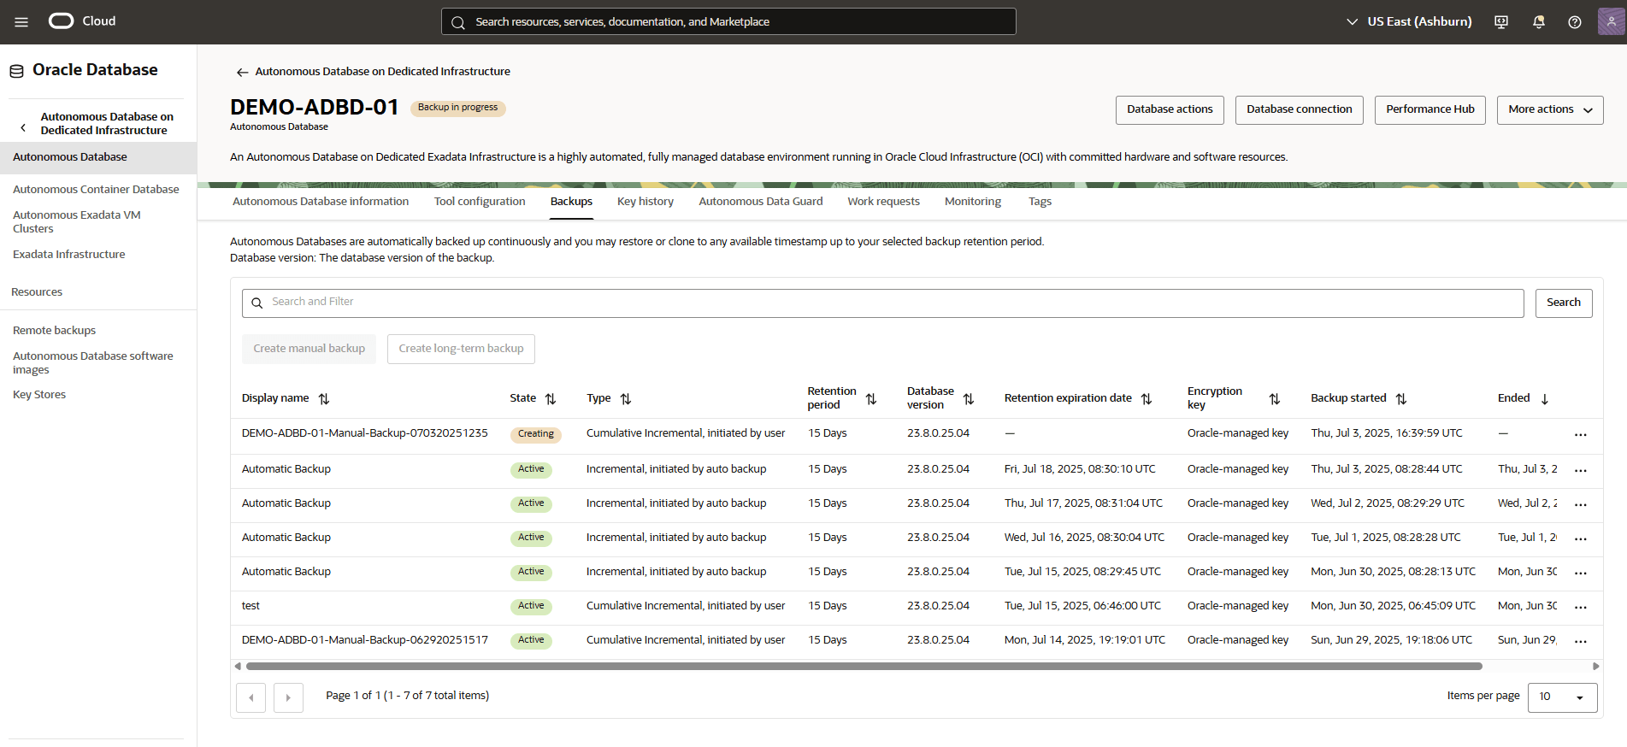Viewport: 1627px width, 747px height.
Task: Open the US East (Ashburn) region selector
Action: 1409,21
